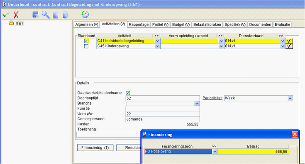Click the Doorlooptijd field showing 52
The image size is (305, 164).
163,98
